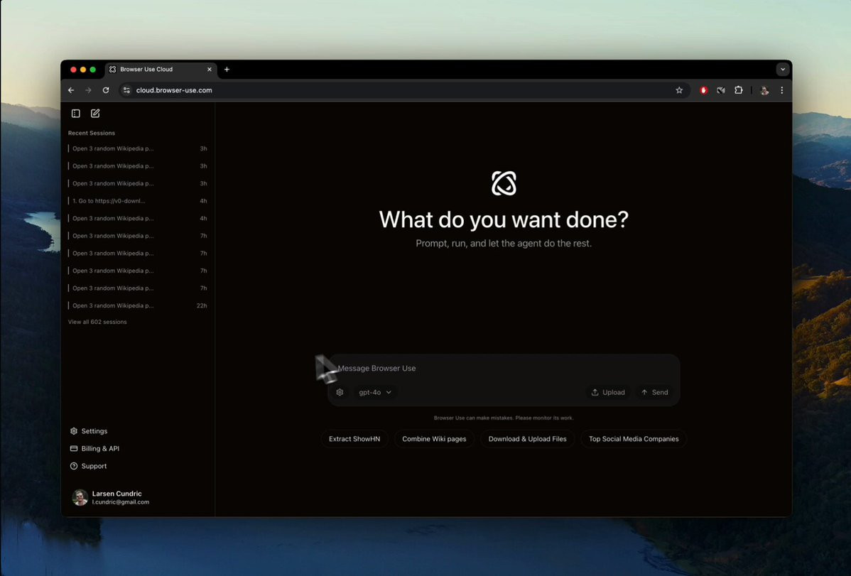851x576 pixels.
Task: Click the Browser Use favicon on the tab
Action: 113,70
